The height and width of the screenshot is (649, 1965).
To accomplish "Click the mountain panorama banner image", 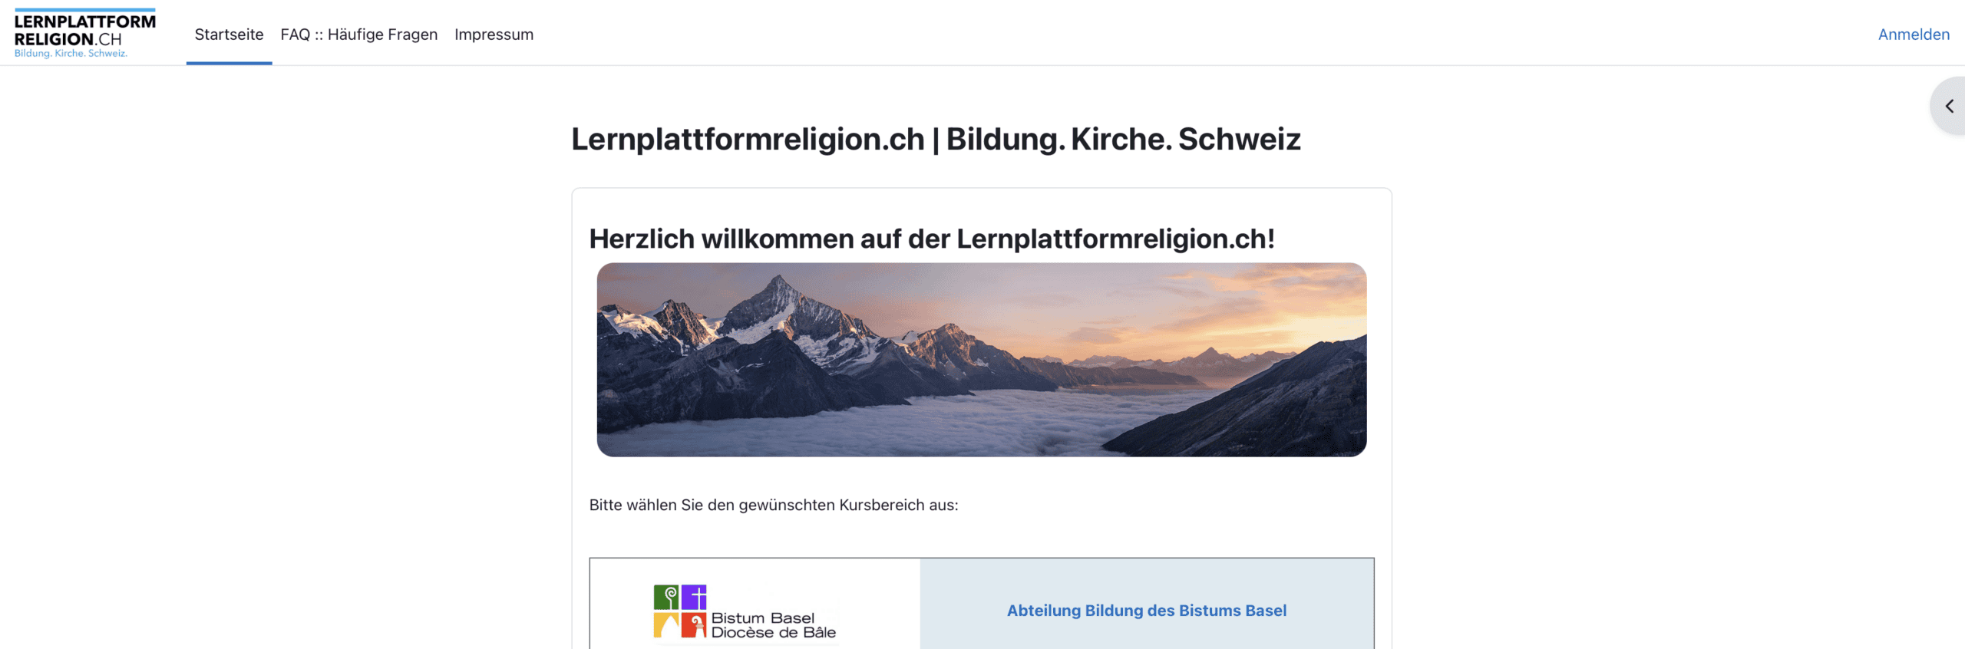I will tap(982, 360).
